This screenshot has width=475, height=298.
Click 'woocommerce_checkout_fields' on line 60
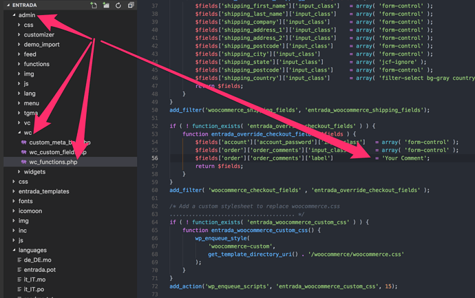[x=255, y=190]
